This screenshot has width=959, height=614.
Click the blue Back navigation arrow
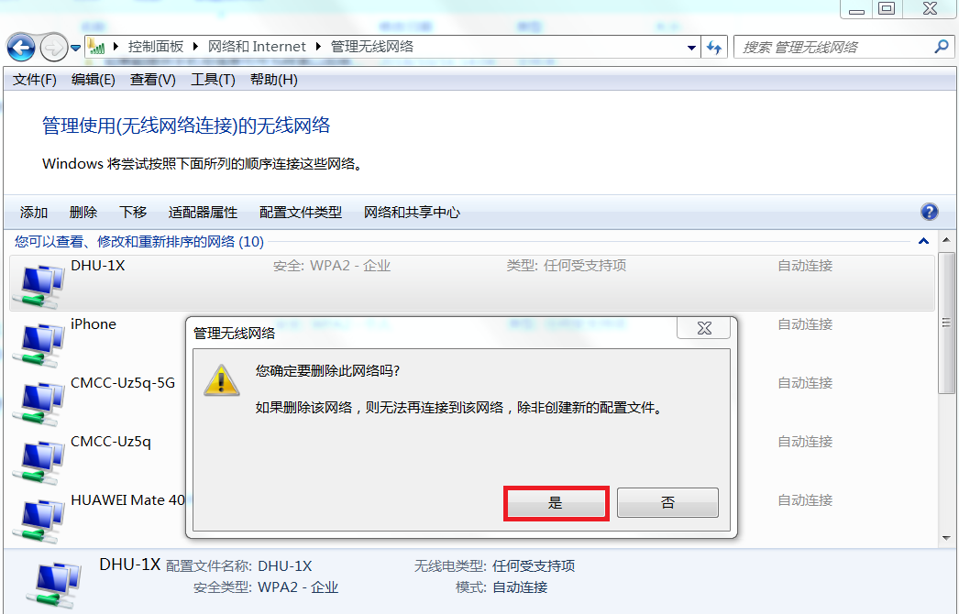21,47
